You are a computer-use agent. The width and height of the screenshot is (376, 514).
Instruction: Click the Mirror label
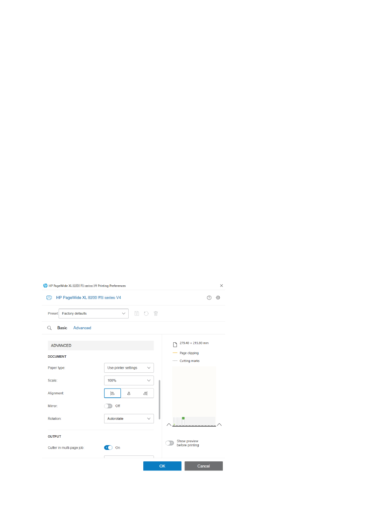pos(53,406)
